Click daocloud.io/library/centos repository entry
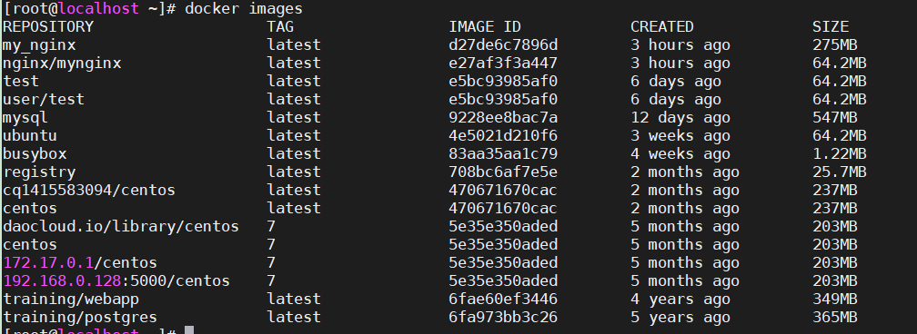 coord(121,227)
